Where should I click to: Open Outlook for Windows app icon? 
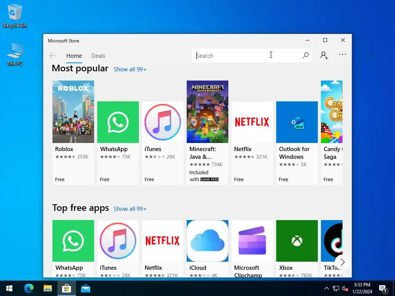point(297,122)
